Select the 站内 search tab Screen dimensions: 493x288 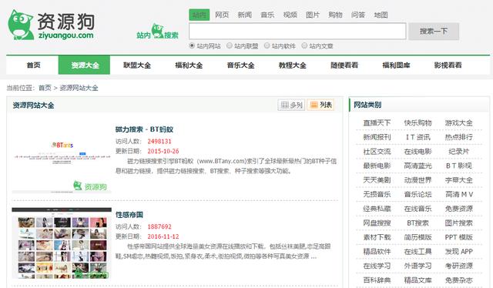[x=200, y=15]
